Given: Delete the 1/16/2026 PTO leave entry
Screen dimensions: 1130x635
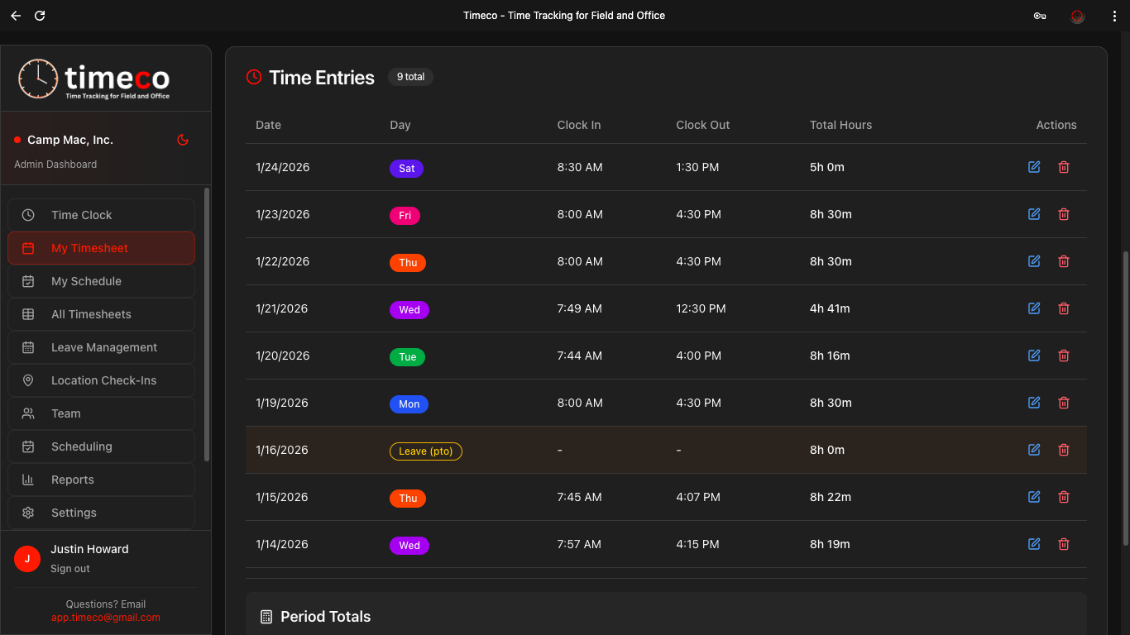Looking at the screenshot, I should 1064,450.
